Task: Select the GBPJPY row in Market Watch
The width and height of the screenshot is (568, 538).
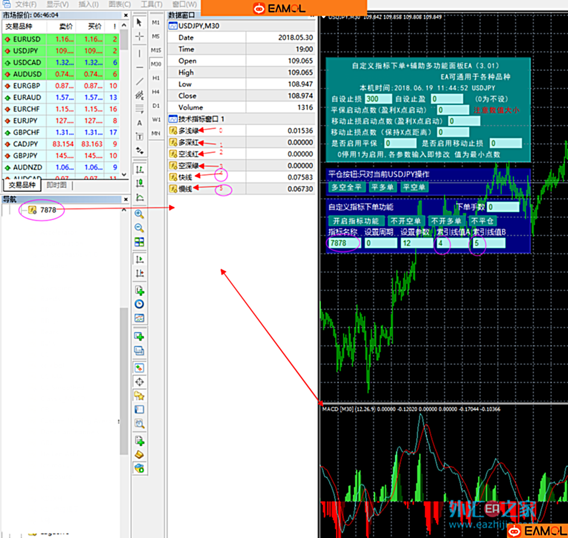Action: pyautogui.click(x=26, y=156)
